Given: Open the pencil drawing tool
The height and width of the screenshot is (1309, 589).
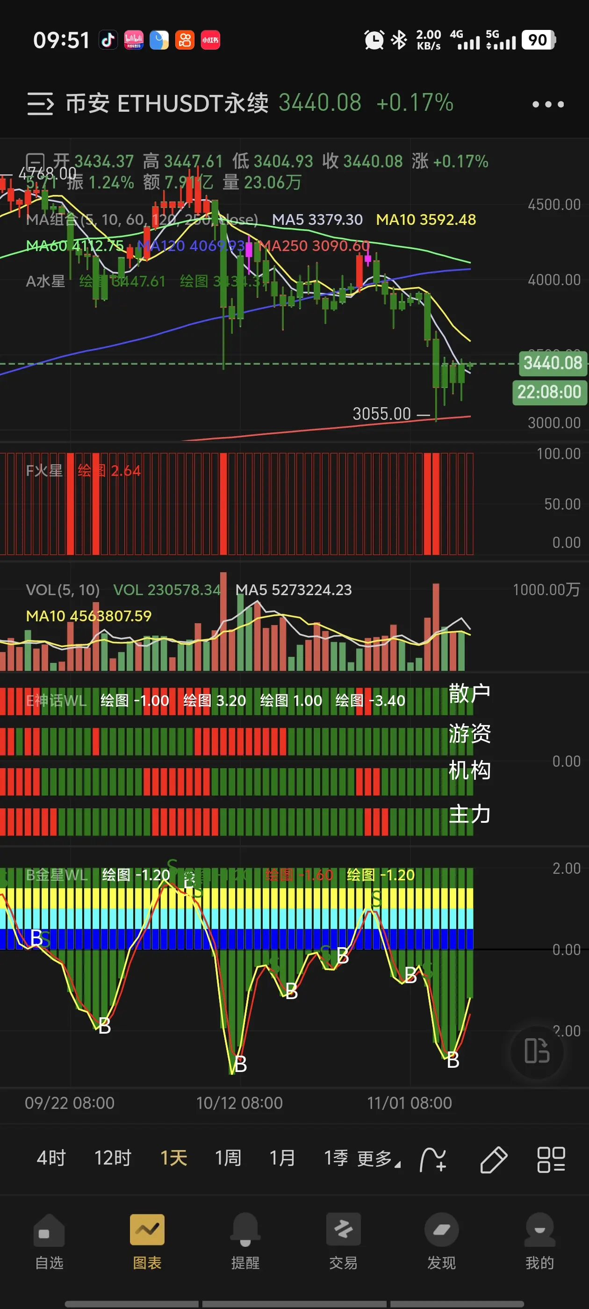Looking at the screenshot, I should click(x=494, y=1159).
